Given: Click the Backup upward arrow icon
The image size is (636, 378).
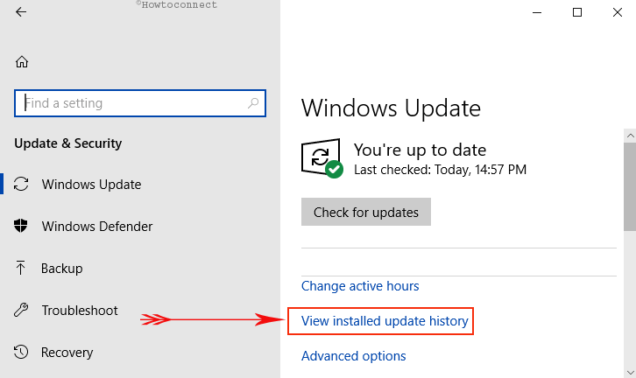Looking at the screenshot, I should pos(20,268).
